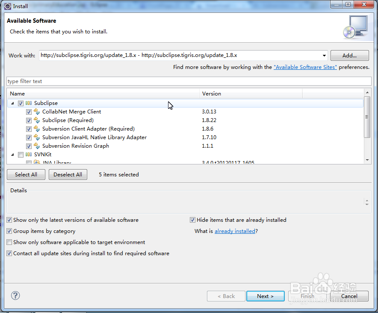The height and width of the screenshot is (313, 378).
Task: Click into the Work with URL field
Action: [x=180, y=55]
